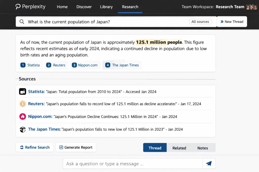Click the Refine Search arrows icon
Viewport: 259px width, 172px height.
22,147
